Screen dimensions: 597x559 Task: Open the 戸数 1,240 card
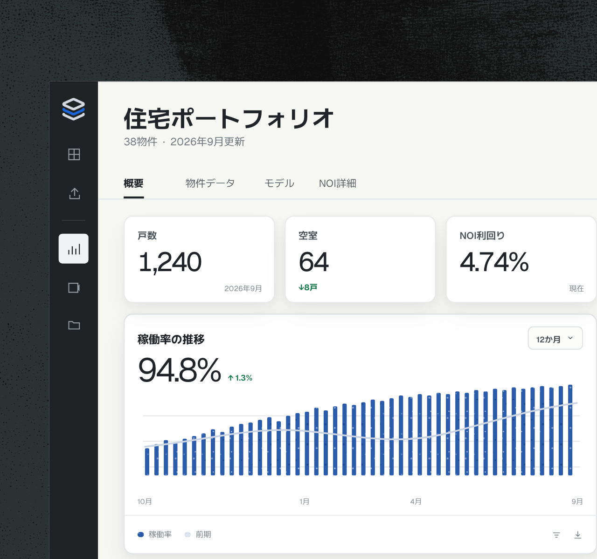point(199,259)
